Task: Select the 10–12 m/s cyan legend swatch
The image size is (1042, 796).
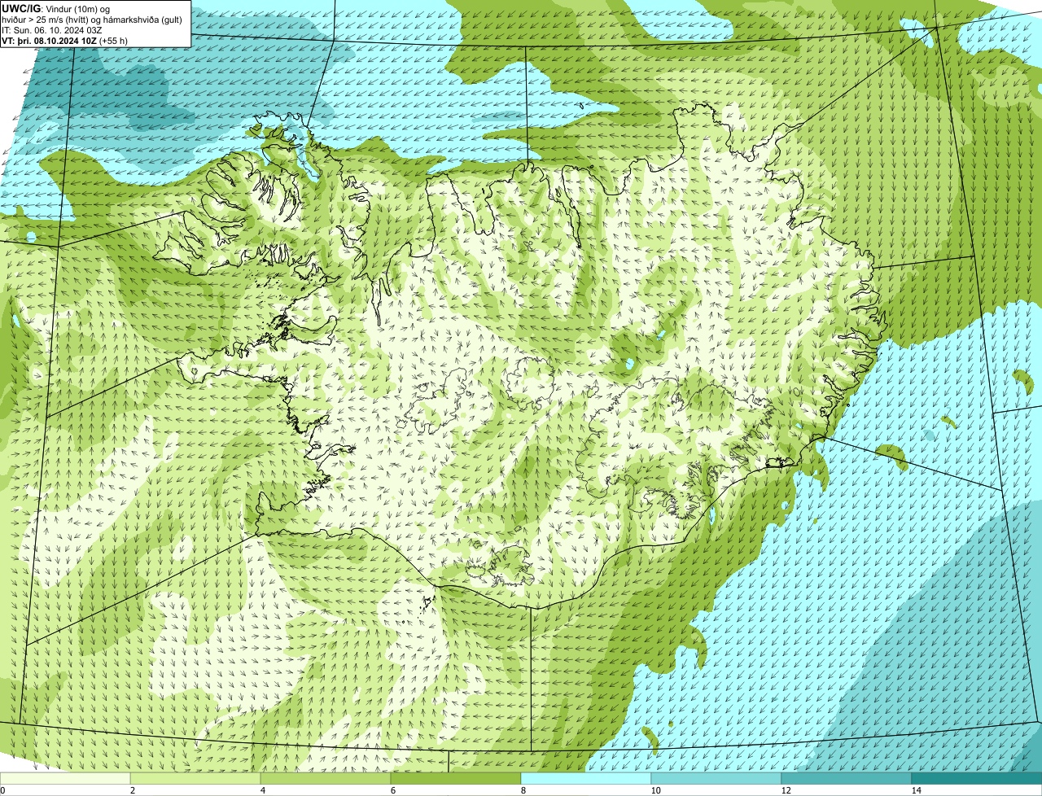Action: [x=716, y=778]
